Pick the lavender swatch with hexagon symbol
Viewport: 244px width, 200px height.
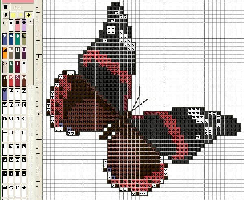[x=24, y=26]
